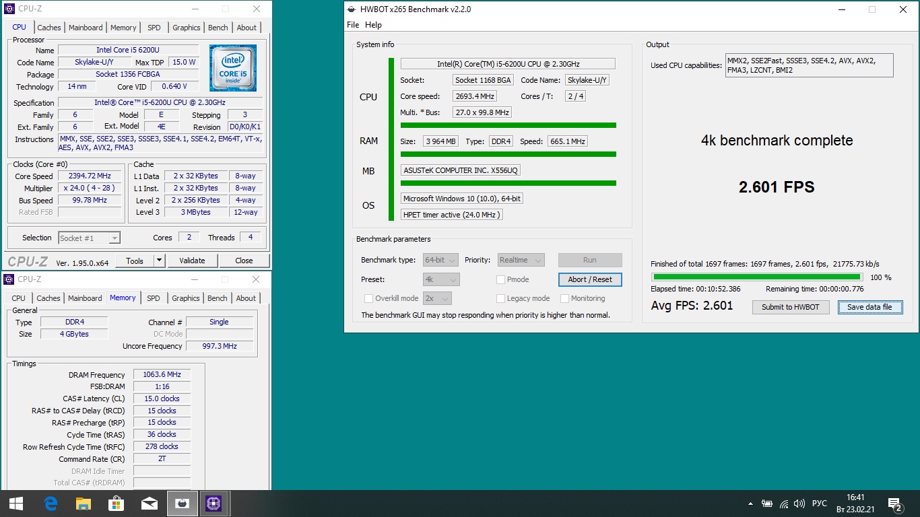Screen dimensions: 920x517
Task: Open the Action Center notifications
Action: coord(895,504)
